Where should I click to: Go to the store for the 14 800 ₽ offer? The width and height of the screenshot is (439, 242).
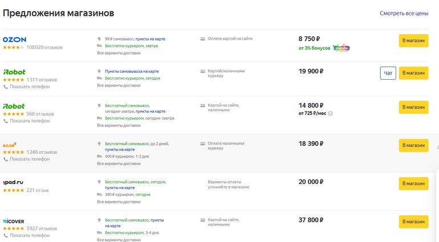(413, 107)
